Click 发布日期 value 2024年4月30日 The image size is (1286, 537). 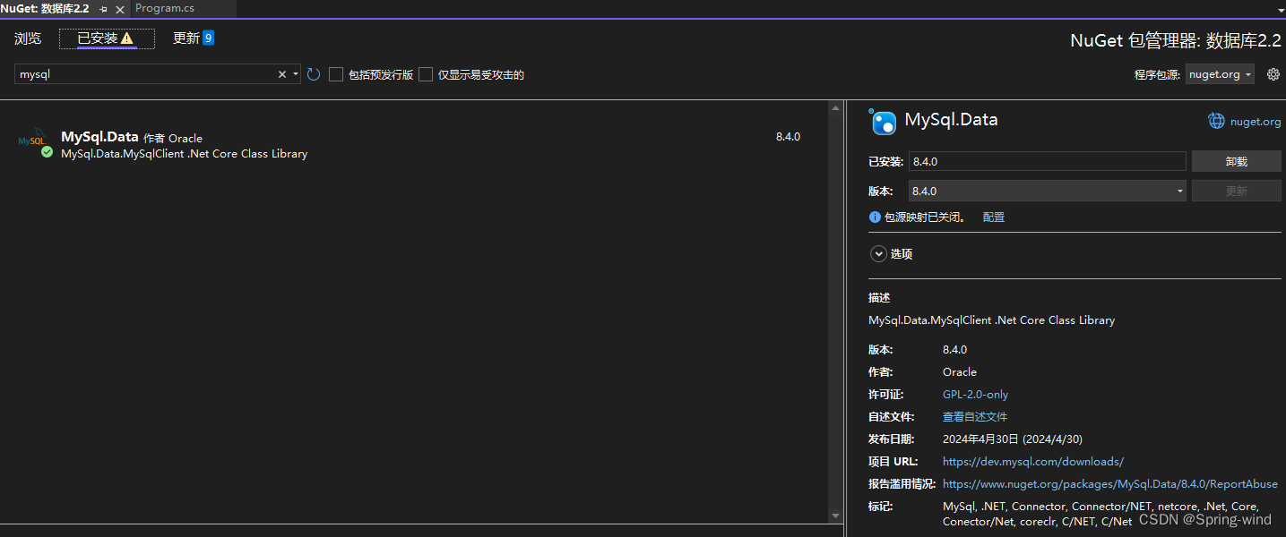pos(1013,439)
